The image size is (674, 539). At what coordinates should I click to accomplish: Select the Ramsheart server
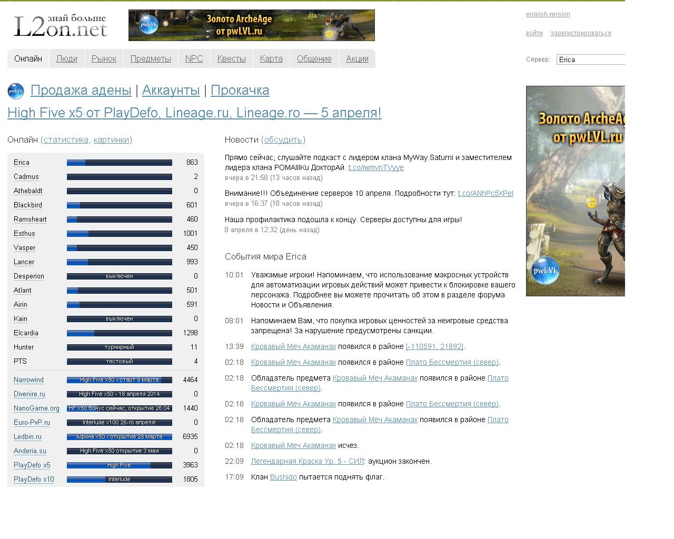pyautogui.click(x=30, y=219)
